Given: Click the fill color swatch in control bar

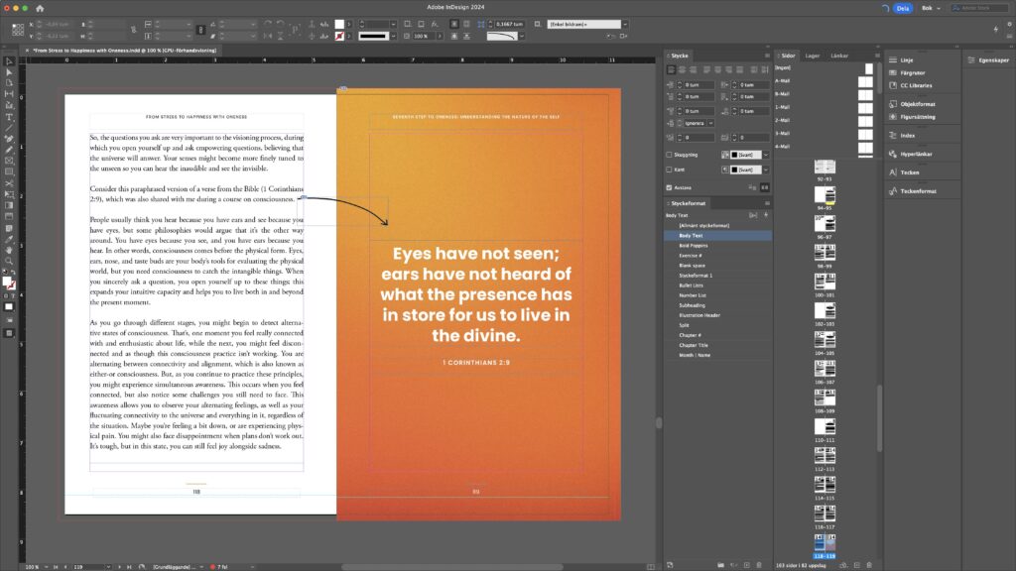Looking at the screenshot, I should pyautogui.click(x=339, y=25).
